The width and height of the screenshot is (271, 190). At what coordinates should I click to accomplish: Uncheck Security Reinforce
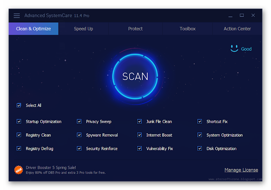(79, 149)
